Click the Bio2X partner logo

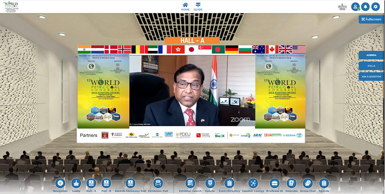pos(220,135)
